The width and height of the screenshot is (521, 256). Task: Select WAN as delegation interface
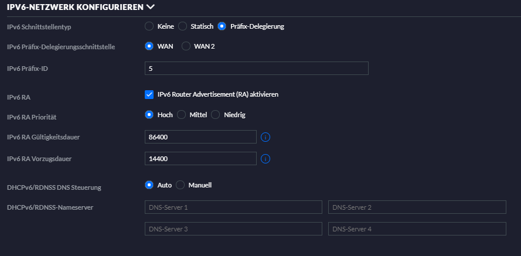[x=149, y=46]
